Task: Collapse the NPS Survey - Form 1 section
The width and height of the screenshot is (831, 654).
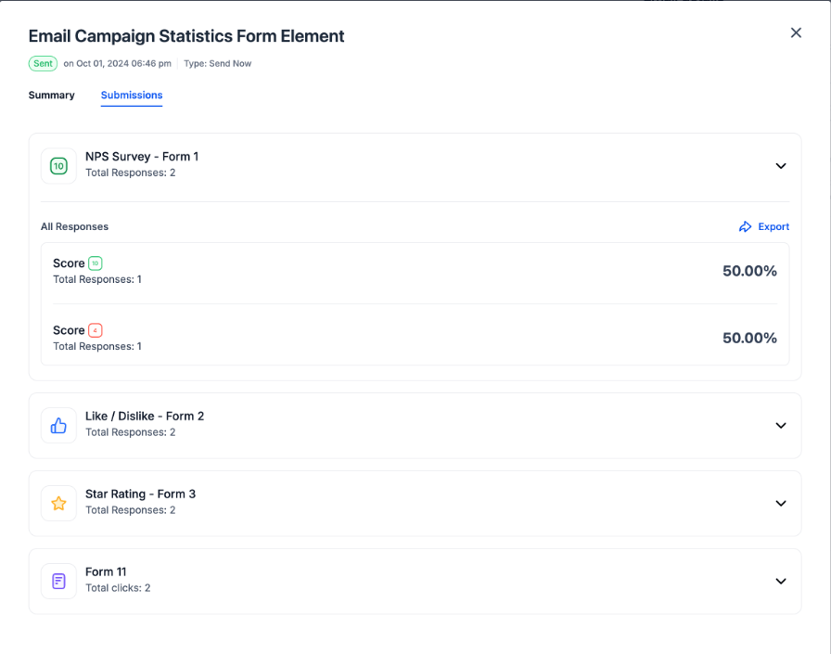Action: [781, 166]
